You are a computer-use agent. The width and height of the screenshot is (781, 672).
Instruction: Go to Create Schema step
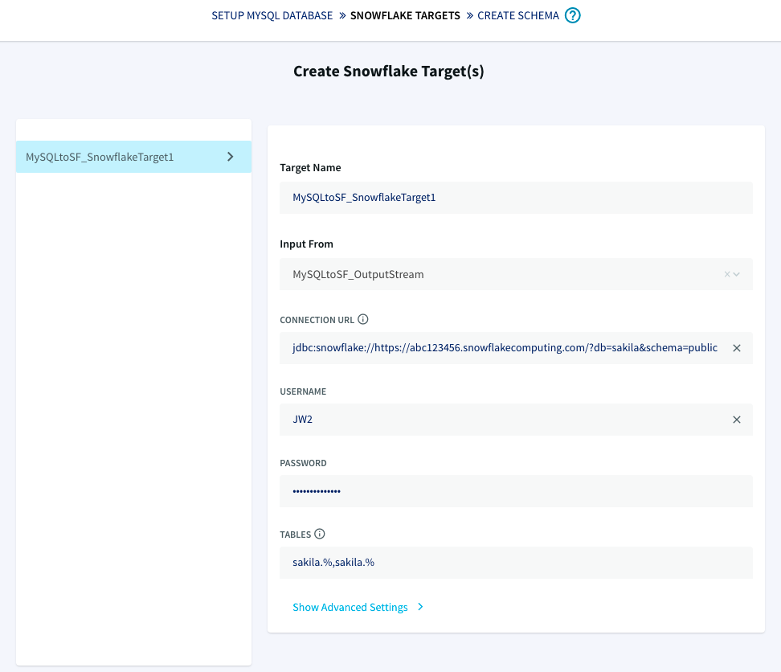tap(518, 15)
